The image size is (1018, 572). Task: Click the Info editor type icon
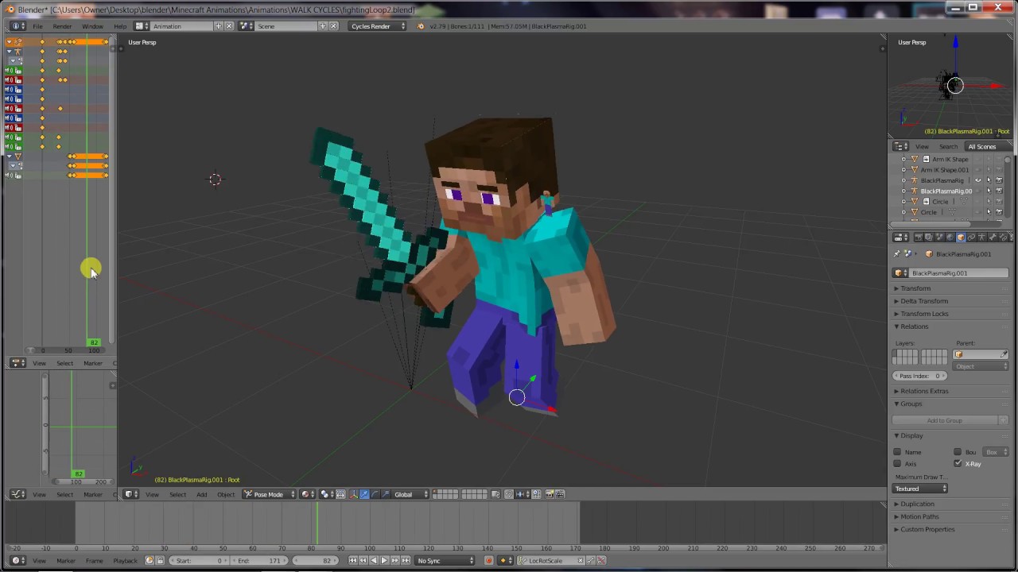pyautogui.click(x=17, y=26)
